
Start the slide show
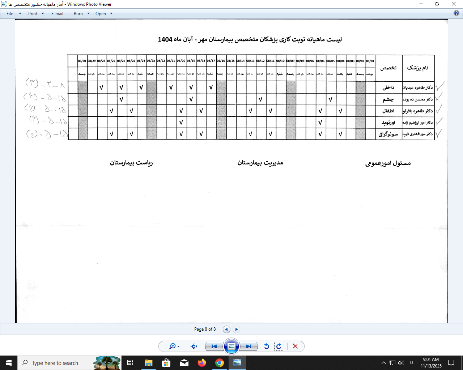pyautogui.click(x=231, y=346)
